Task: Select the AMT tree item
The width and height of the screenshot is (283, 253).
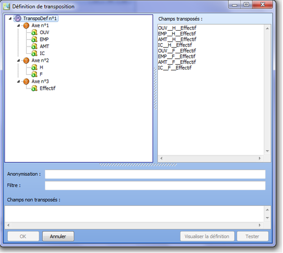Action: coord(44,47)
